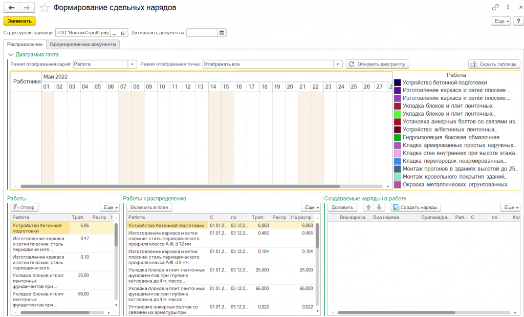The image size is (524, 317).
Task: Open the Режим отображения серий dropdown
Action: pos(133,64)
